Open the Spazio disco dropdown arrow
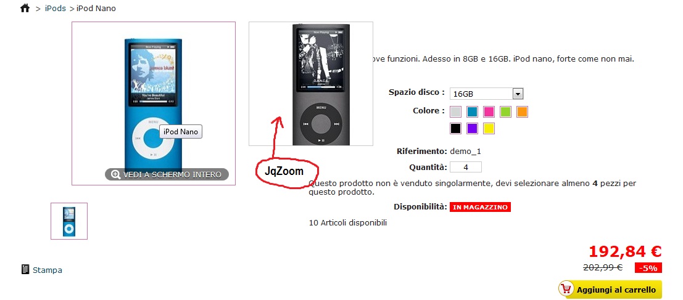Screen dimensions: 683x300 point(518,94)
